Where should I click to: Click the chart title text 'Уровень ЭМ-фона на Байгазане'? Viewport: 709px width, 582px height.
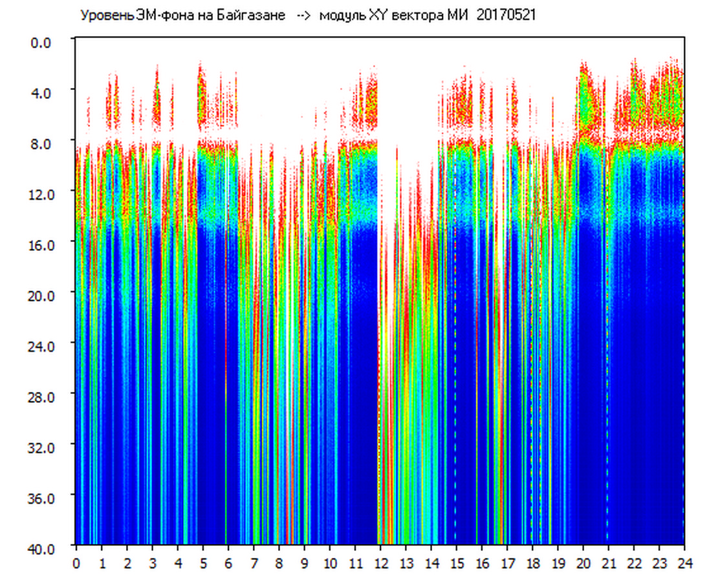[x=182, y=16]
